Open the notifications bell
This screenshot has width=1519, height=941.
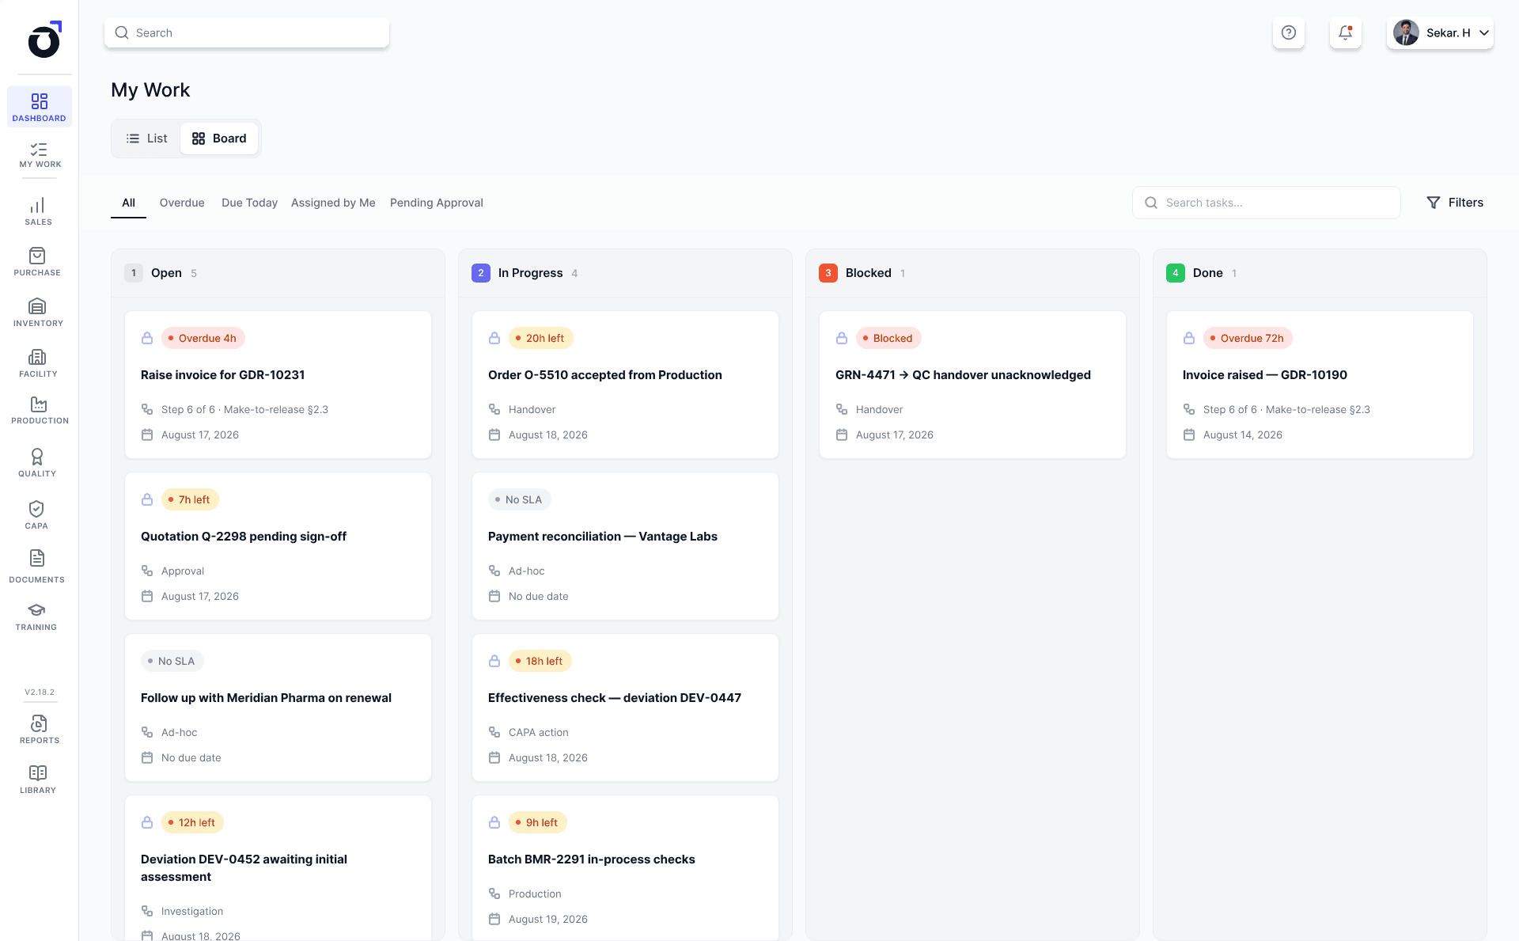1345,32
